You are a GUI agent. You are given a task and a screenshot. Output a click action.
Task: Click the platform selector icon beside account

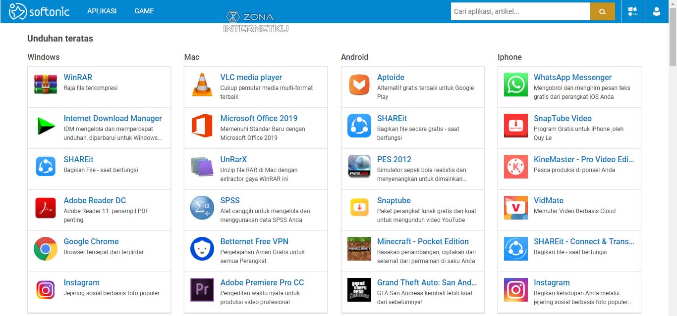(x=633, y=11)
